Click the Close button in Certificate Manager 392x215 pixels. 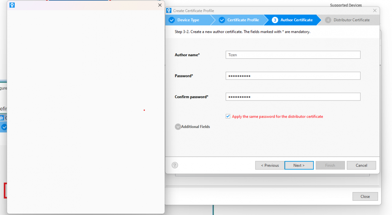coord(365,196)
